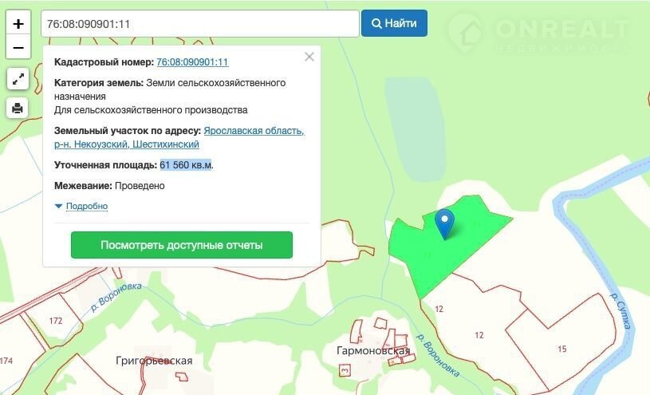Viewport: 650px width, 395px height.
Task: Click the blue location pin marker
Action: [445, 222]
